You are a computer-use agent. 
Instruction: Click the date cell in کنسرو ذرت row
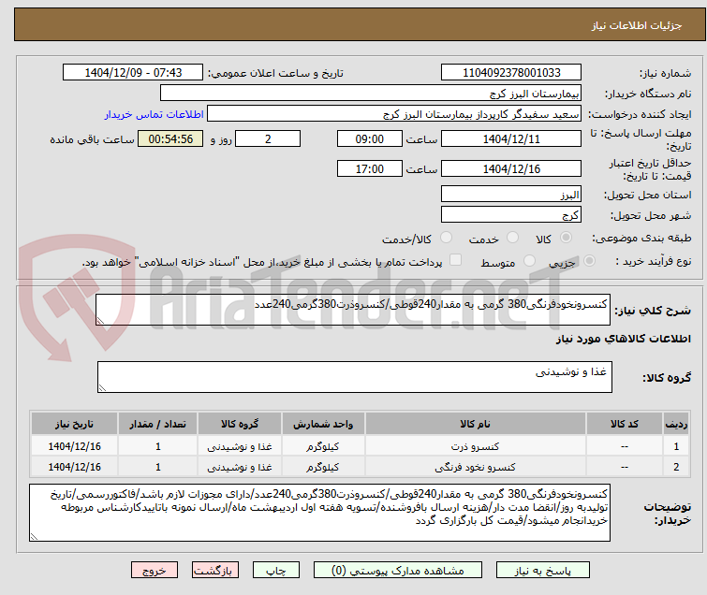(x=74, y=446)
